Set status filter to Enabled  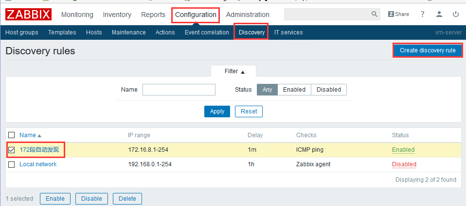pos(294,90)
